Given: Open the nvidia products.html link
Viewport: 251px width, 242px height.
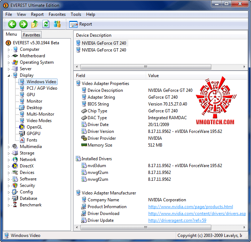Looking at the screenshot, I should (x=190, y=207).
